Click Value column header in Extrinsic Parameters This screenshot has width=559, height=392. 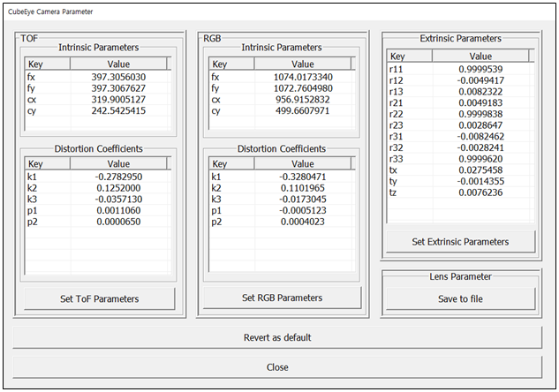(x=481, y=55)
